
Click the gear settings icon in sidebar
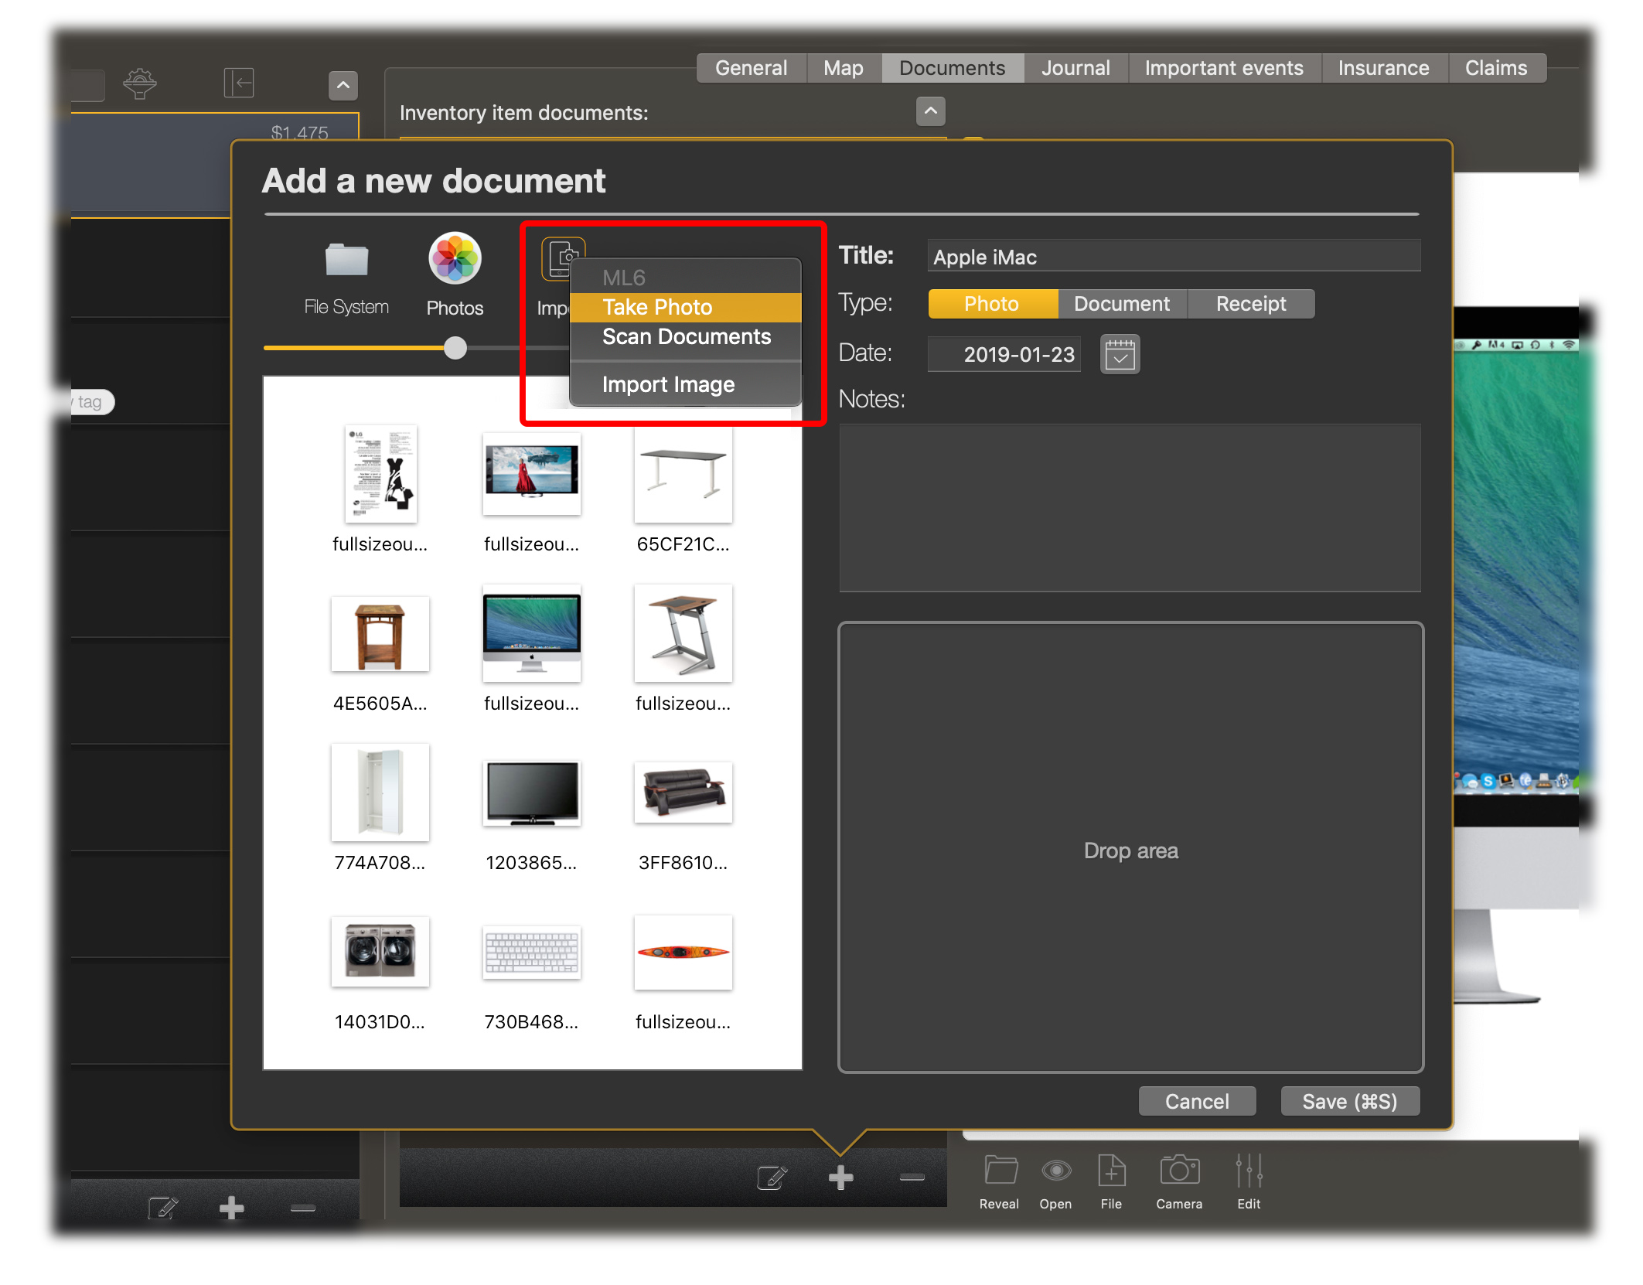pyautogui.click(x=139, y=84)
